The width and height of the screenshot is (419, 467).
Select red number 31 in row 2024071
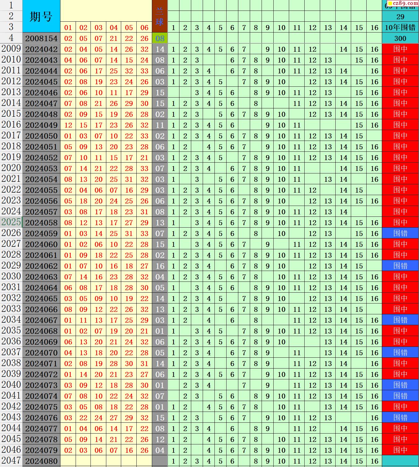(x=144, y=364)
